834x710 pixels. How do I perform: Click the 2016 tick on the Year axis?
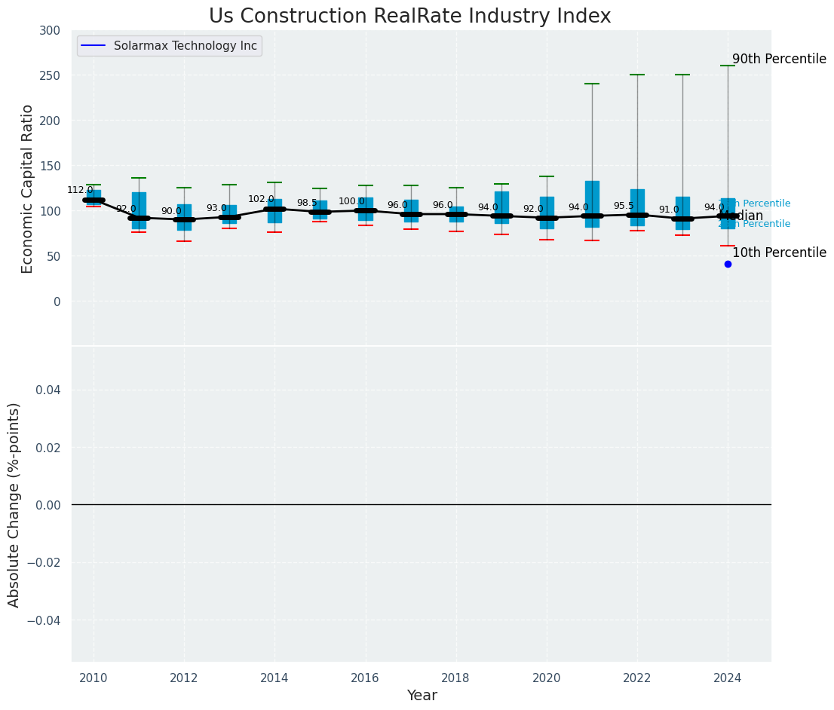(x=366, y=678)
